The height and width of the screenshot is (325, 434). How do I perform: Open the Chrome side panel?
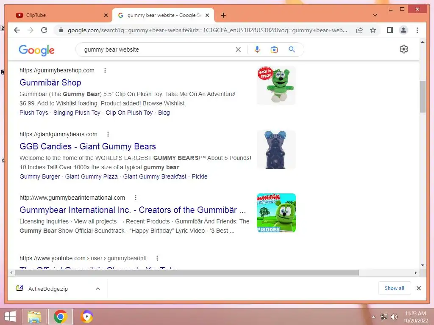tap(390, 30)
